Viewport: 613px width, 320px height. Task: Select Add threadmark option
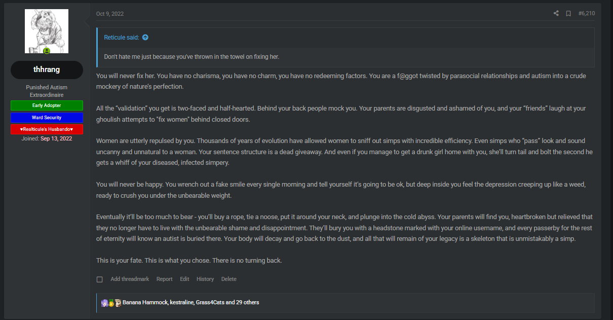pyautogui.click(x=130, y=279)
